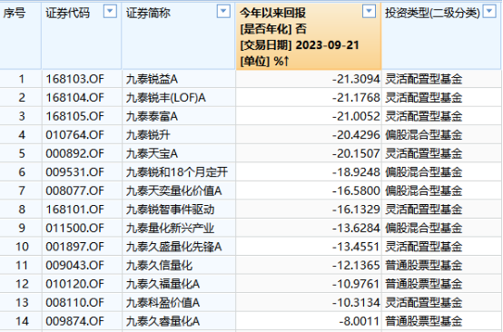Image resolution: width=503 pixels, height=332 pixels.
Task: Select return value -10.3134
Action: pyautogui.click(x=356, y=302)
